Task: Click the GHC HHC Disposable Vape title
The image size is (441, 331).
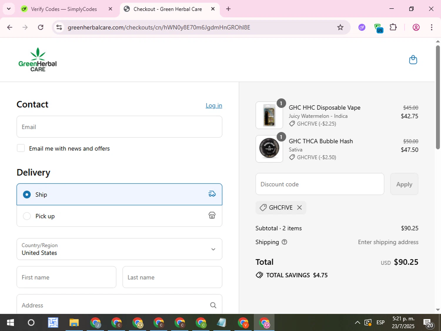Action: (325, 108)
